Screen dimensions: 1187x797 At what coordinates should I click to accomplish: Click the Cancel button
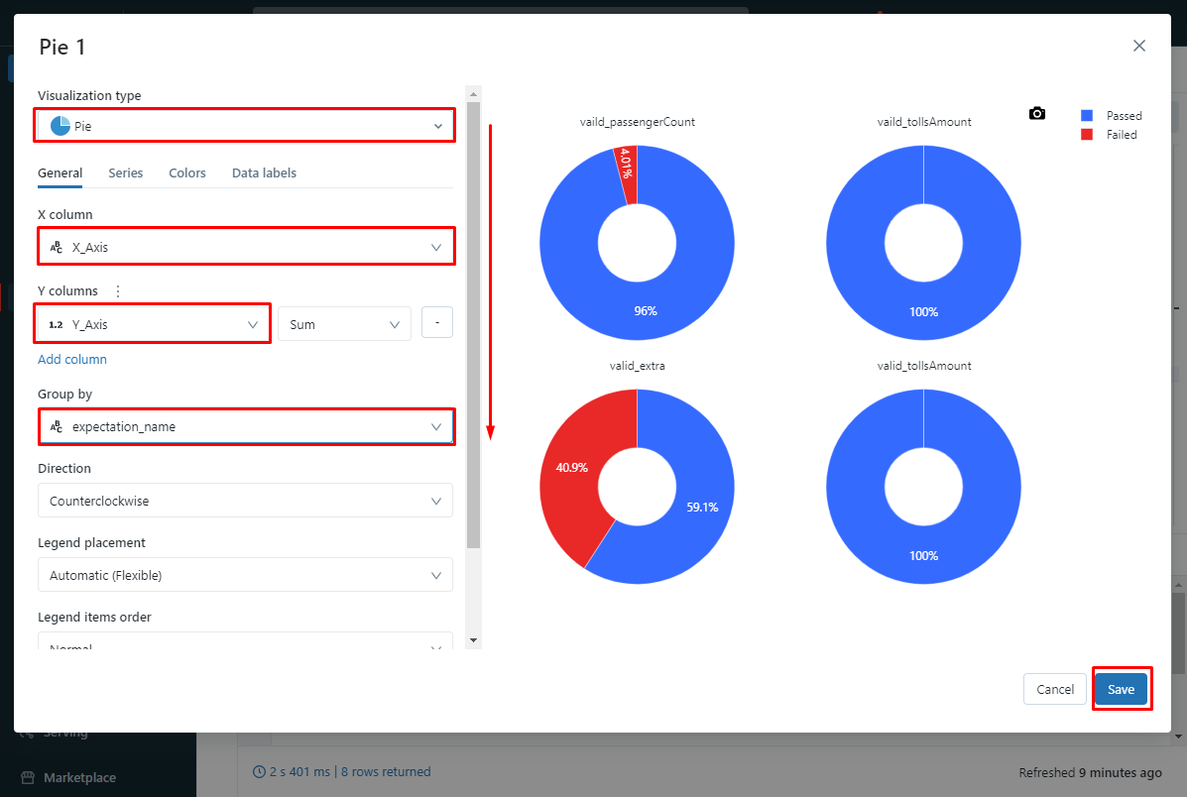[x=1055, y=689]
